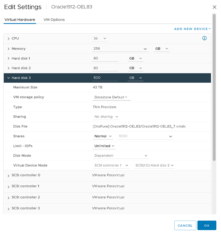Open the VM storage policy dropdown
This screenshot has height=234, width=221.
pos(111,97)
